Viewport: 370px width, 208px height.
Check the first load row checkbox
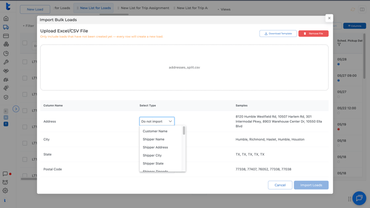pos(25,62)
